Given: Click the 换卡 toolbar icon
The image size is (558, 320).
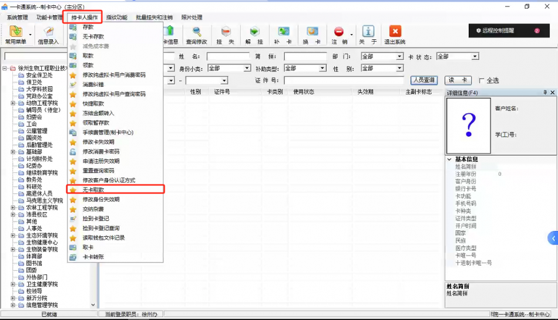Looking at the screenshot, I should coord(312,32).
